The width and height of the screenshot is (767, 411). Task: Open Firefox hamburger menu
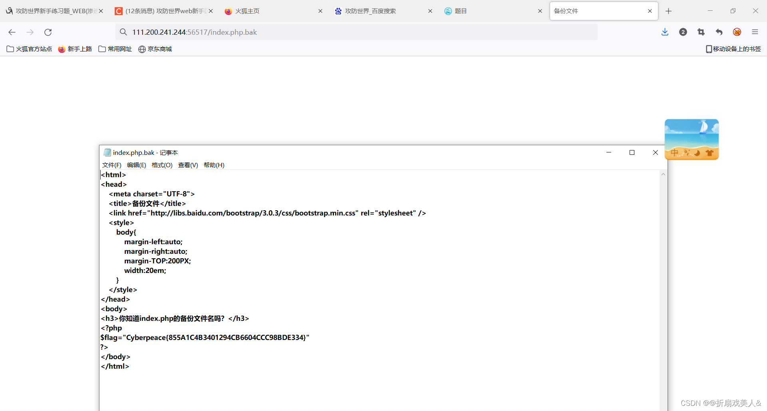755,32
